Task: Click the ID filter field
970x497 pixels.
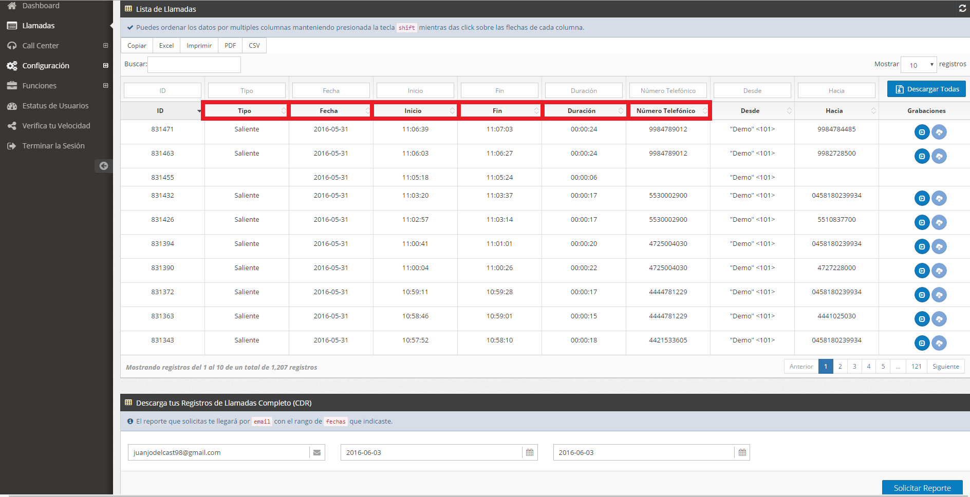Action: point(162,91)
